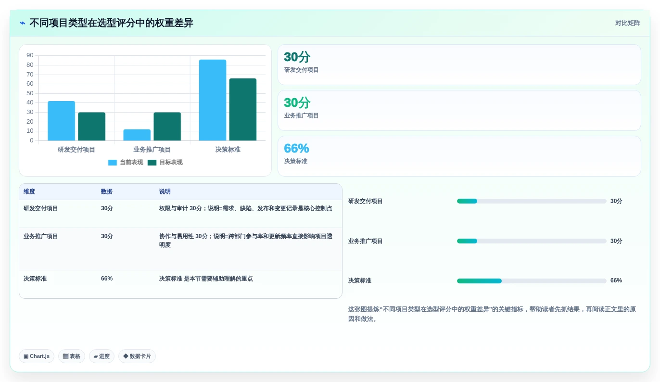Click the 表格 tag chip

(72, 357)
